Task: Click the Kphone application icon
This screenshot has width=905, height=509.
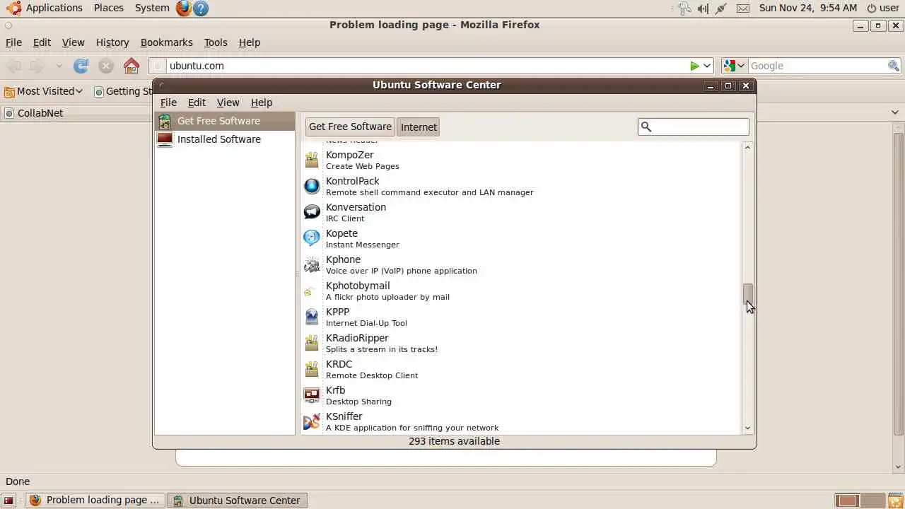Action: point(312,264)
